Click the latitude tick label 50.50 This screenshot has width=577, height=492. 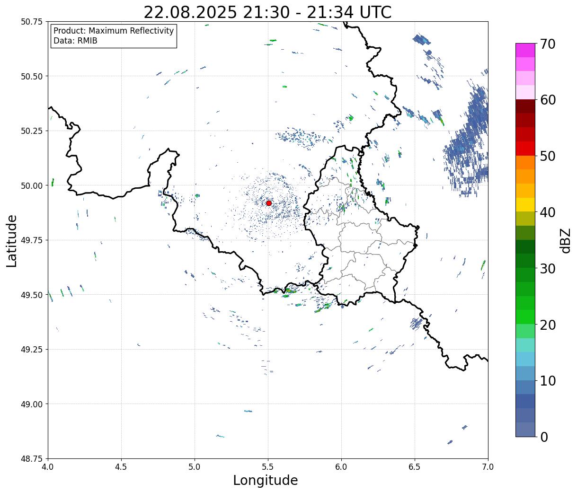coord(32,76)
